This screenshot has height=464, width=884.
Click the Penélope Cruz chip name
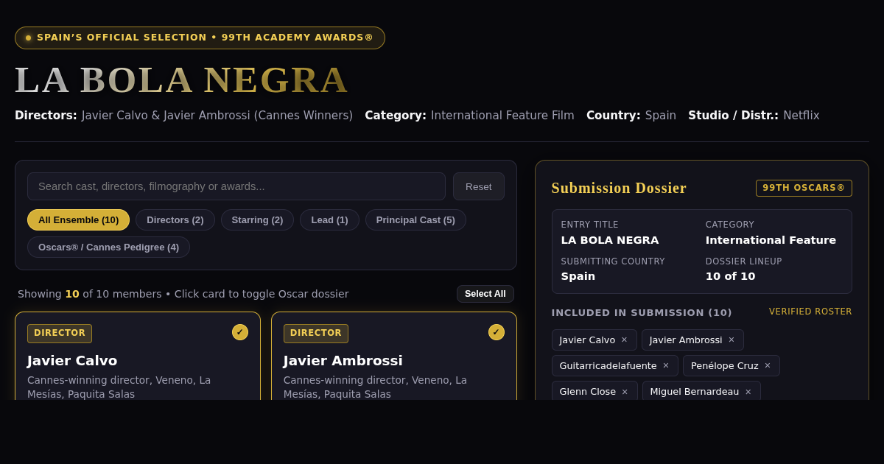(x=724, y=365)
